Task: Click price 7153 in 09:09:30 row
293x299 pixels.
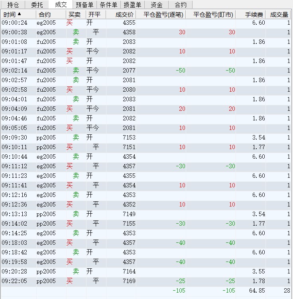Action: pos(129,138)
